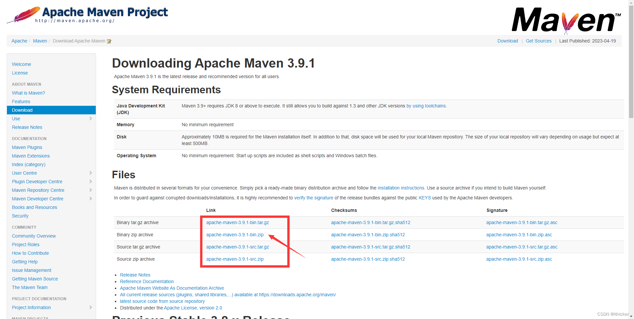The width and height of the screenshot is (634, 319).
Task: Open Release Notes link in bullet list
Action: click(135, 275)
